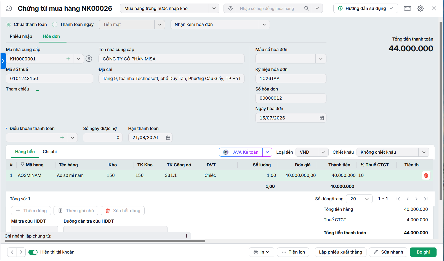This screenshot has width=444, height=261.
Task: Open Hướng dẫn sử dụng help menu
Action: click(x=366, y=9)
